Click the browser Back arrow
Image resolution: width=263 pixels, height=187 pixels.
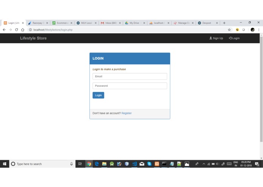(4, 30)
